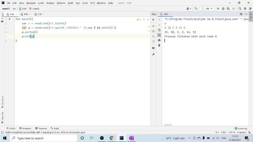Toggle soft-wrap in console output
Image resolution: width=253 pixels, height=142 pixels.
pyautogui.click(x=159, y=30)
